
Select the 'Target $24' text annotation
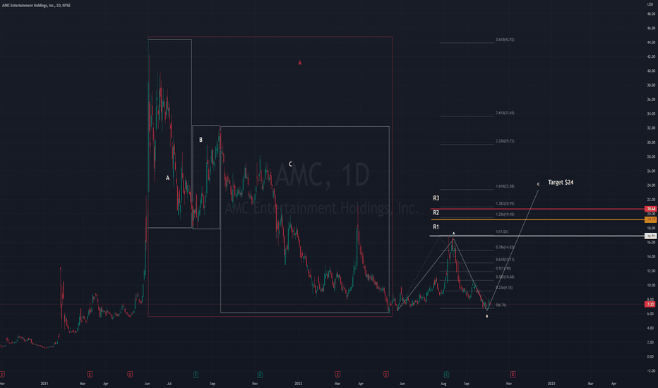[x=561, y=182]
